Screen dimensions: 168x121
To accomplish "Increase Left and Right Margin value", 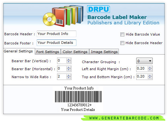I will tap(150, 67).
